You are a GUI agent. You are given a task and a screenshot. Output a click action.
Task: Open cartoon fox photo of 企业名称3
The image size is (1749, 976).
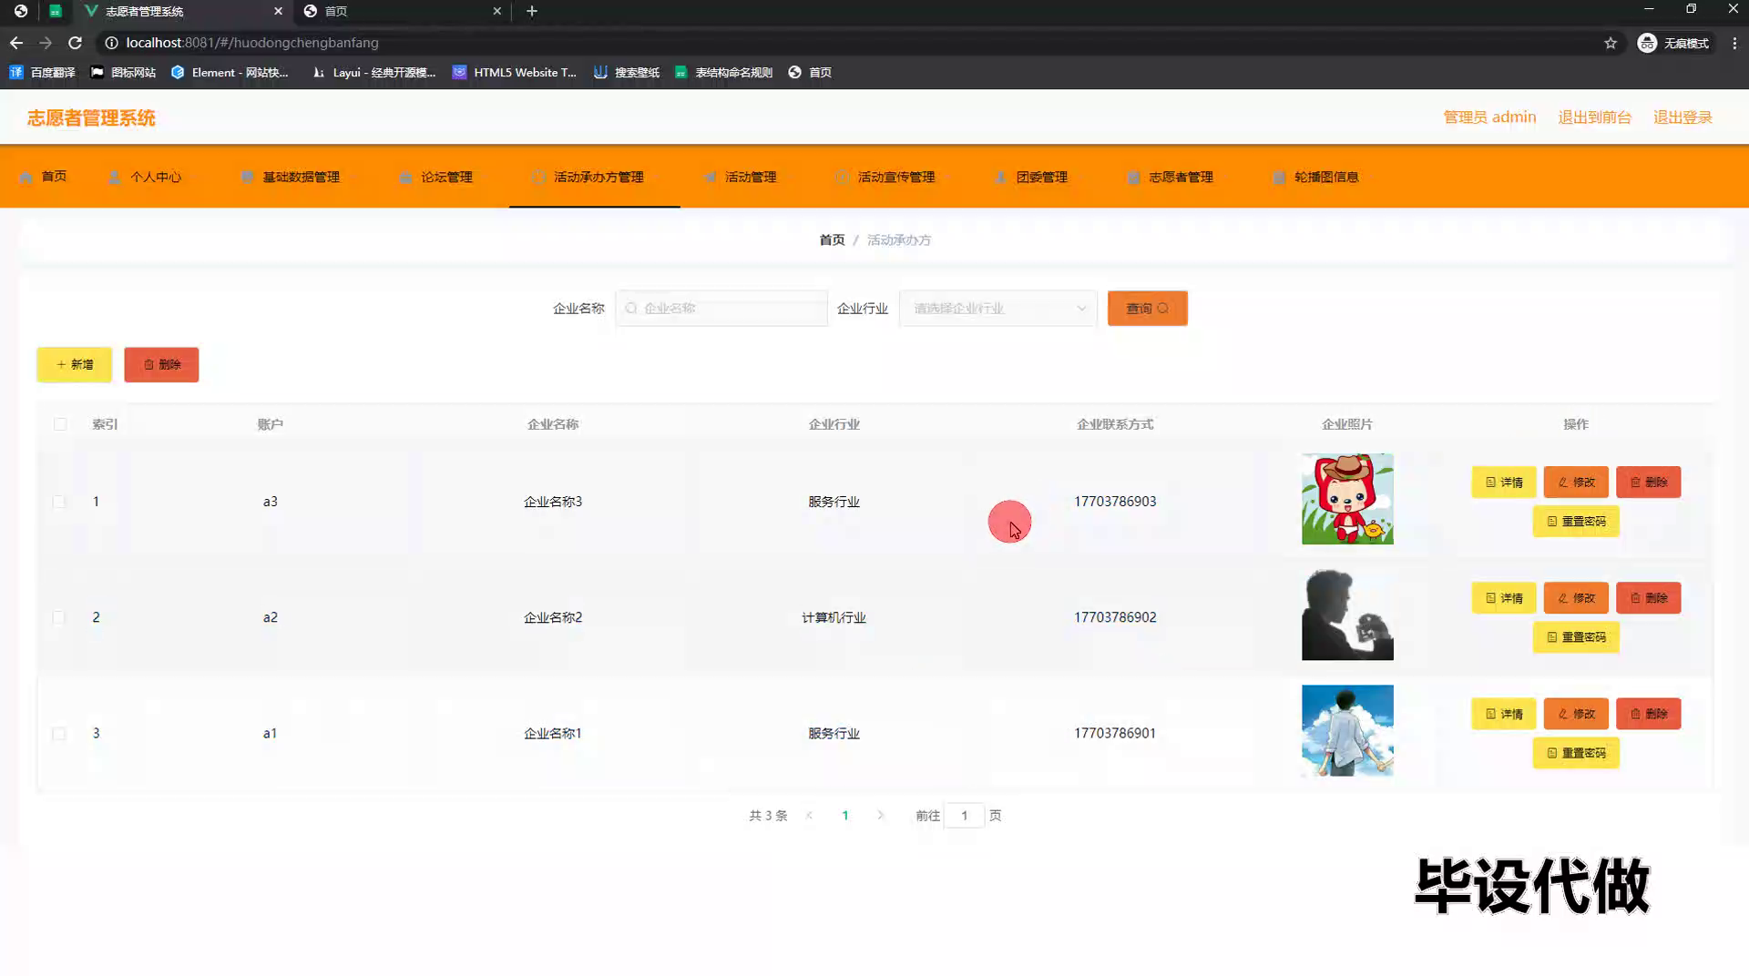click(1347, 499)
